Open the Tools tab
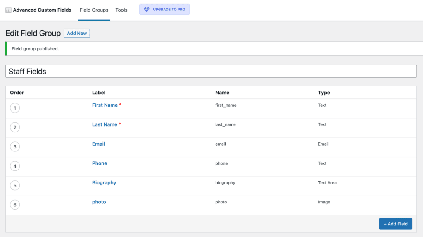 (121, 10)
